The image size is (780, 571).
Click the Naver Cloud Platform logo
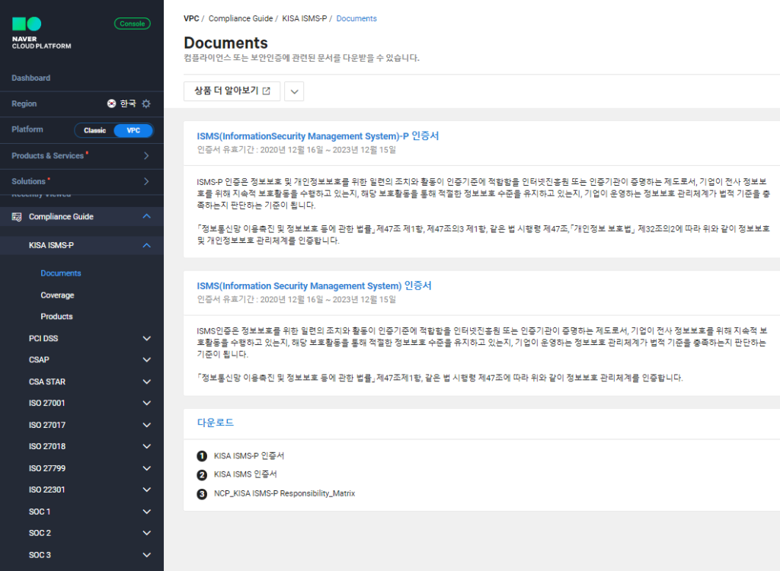point(41,33)
